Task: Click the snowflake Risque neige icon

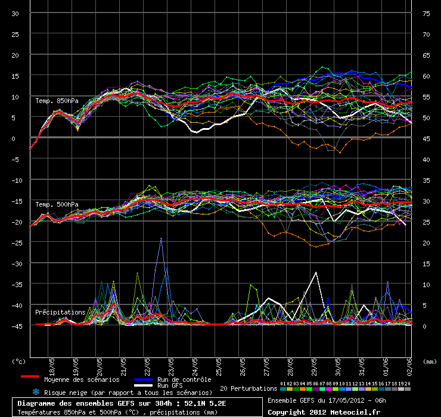Action: pyautogui.click(x=36, y=392)
